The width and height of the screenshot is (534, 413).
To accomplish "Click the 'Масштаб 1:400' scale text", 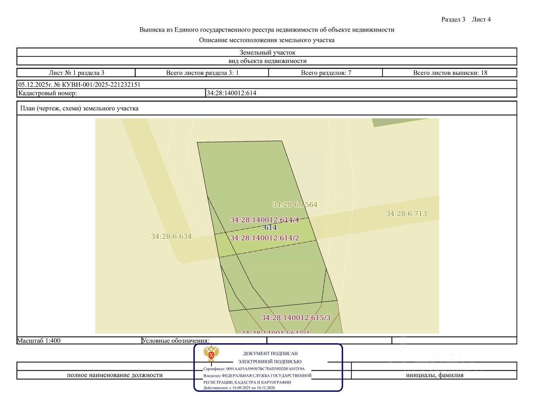I will tap(39, 340).
